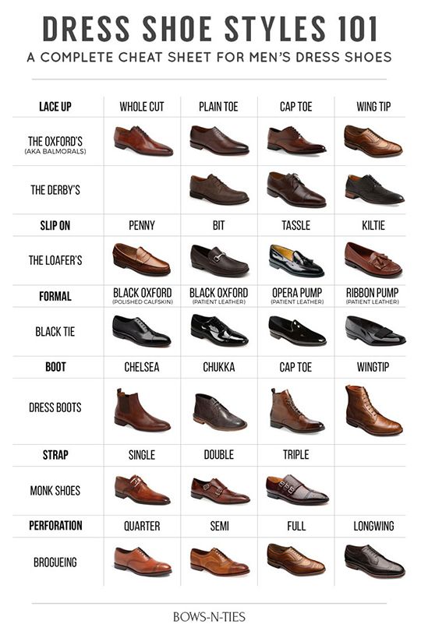The image size is (421, 631).
Task: Click the BOWS-N-TIES footer text
Action: pos(209,617)
